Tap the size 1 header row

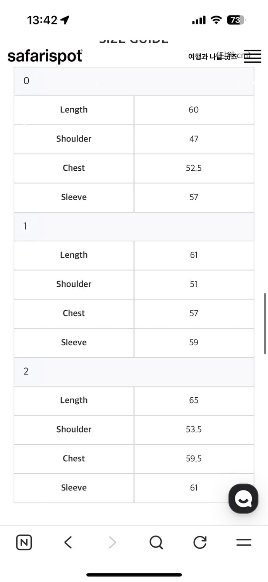(134, 226)
